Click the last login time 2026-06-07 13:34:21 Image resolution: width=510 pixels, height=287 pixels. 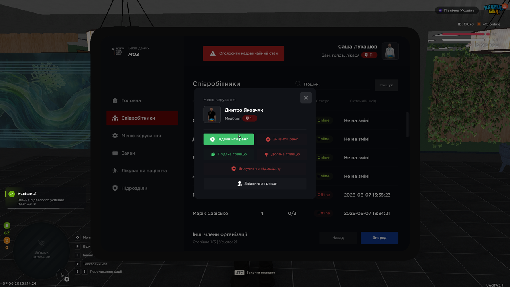(x=367, y=214)
